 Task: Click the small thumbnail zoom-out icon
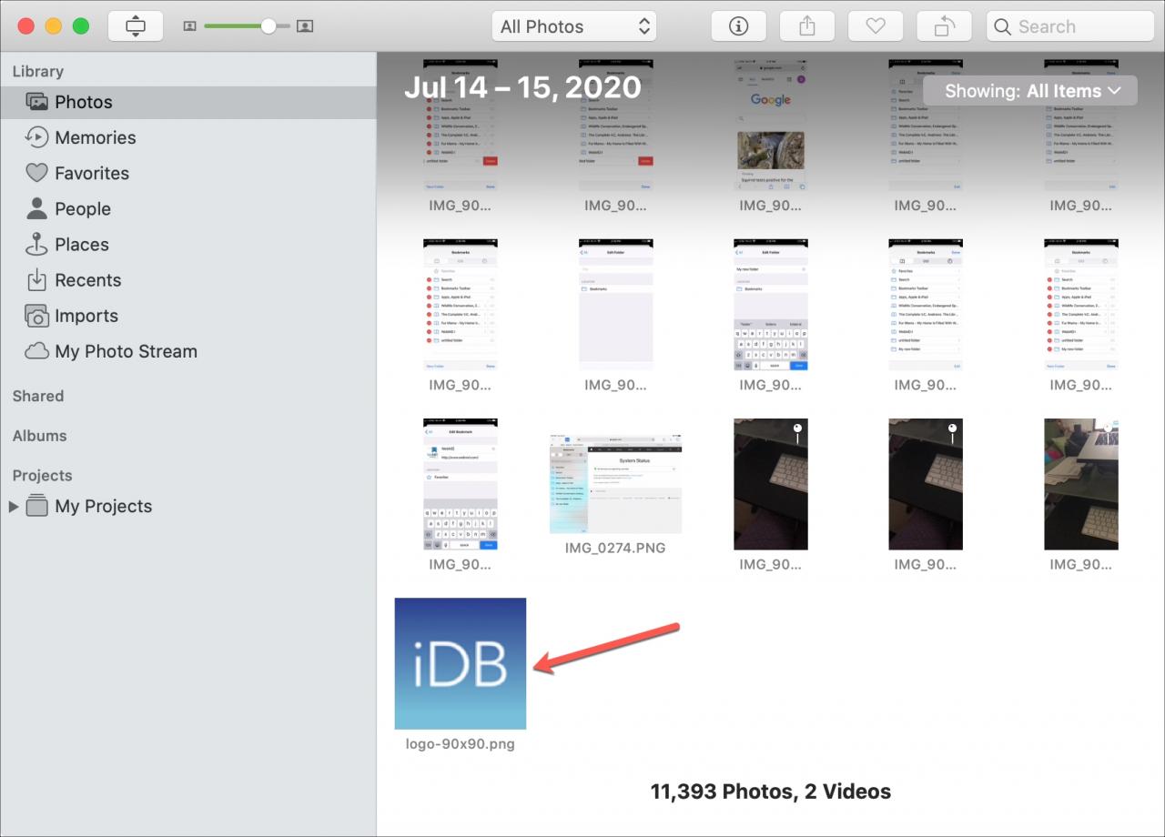[x=189, y=26]
